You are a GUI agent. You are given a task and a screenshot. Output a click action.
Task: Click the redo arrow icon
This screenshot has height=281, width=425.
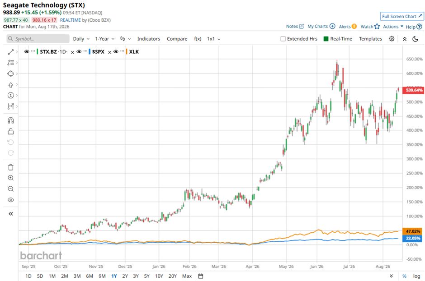click(x=10, y=153)
